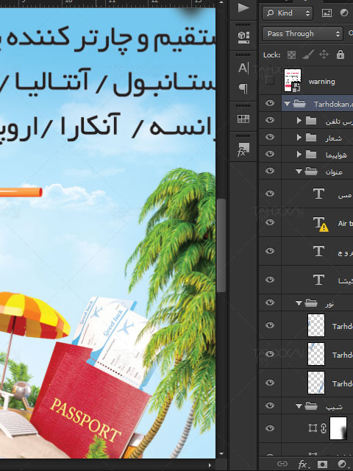The image size is (353, 471).
Task: Expand the شعار group
Action: (x=299, y=138)
